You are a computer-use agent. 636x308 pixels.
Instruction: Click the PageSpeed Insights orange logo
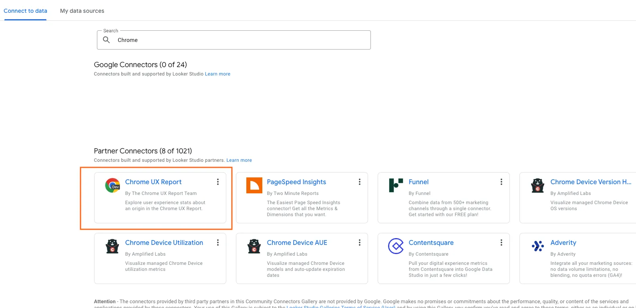tap(254, 185)
